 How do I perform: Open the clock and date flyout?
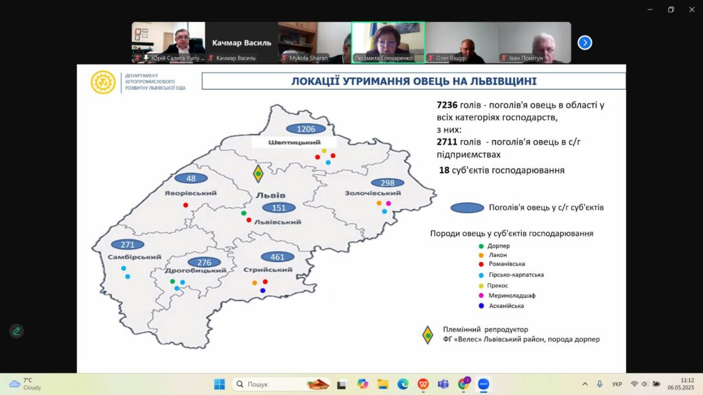coord(687,384)
